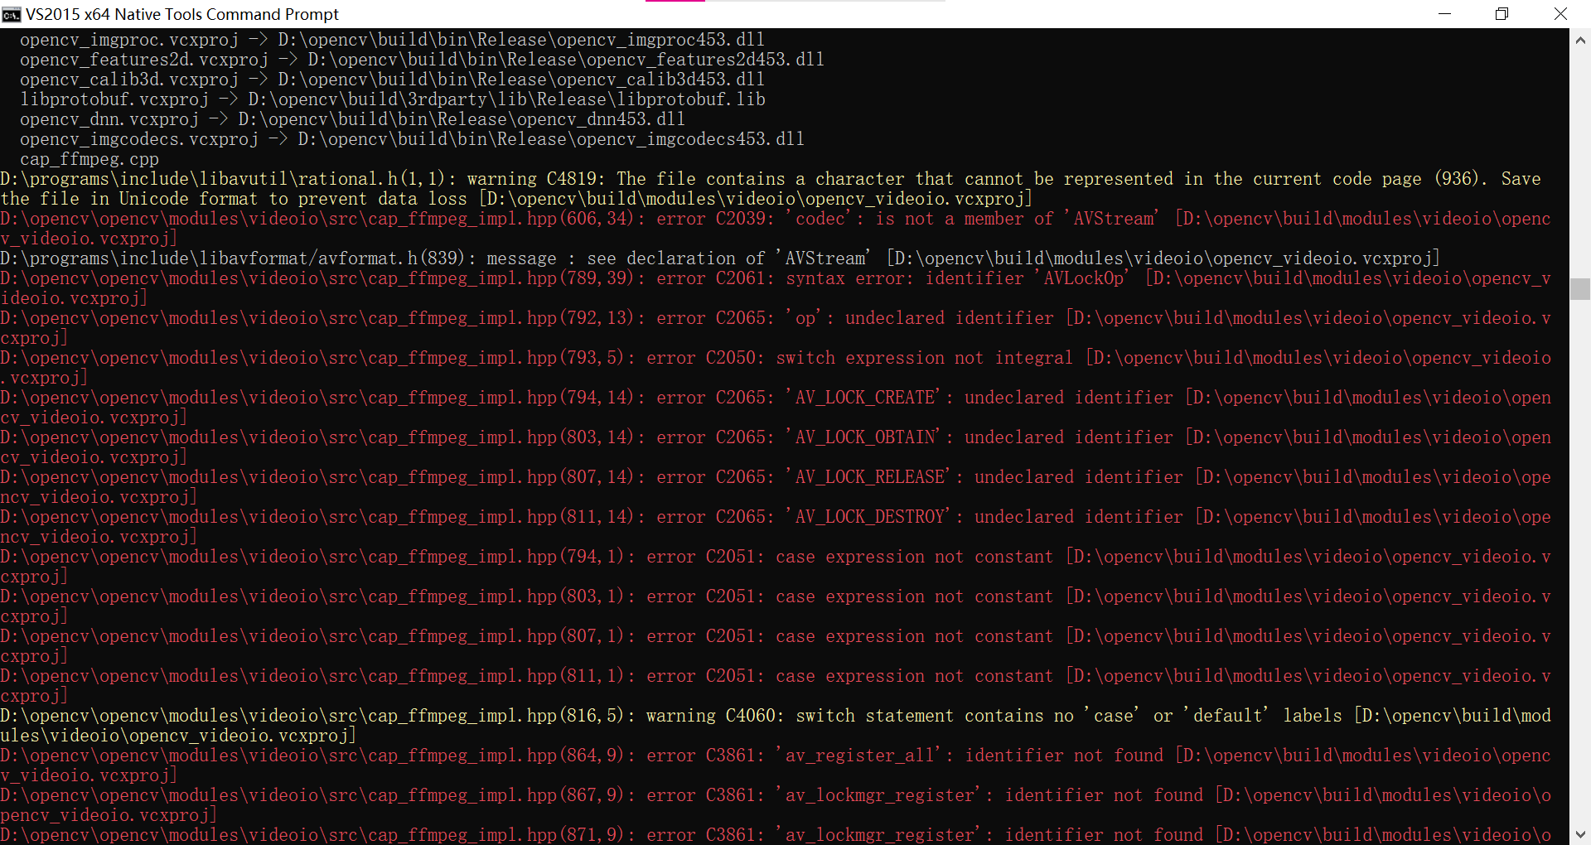The image size is (1591, 845).
Task: Click the VS2015 x64 Native Tools title text
Action: (x=182, y=14)
